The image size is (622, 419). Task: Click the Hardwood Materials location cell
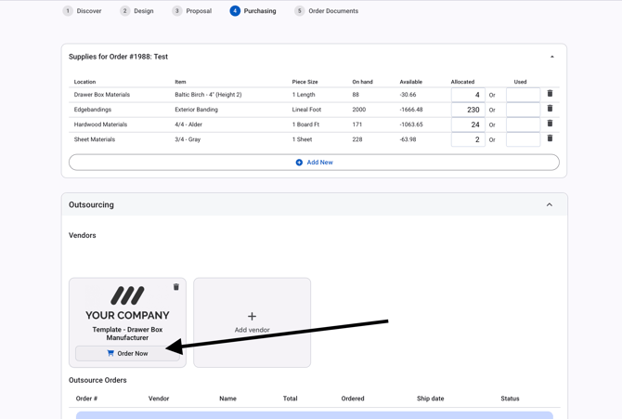coord(100,124)
